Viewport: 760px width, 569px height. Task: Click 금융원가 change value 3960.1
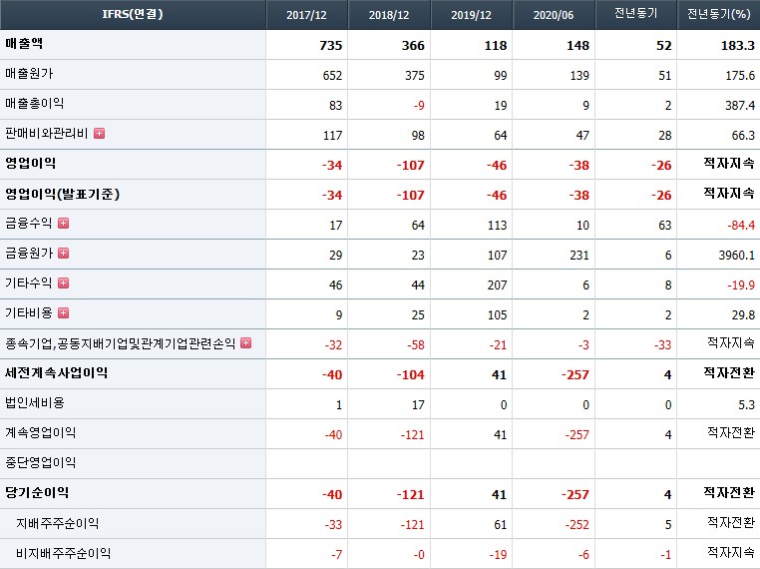point(737,256)
